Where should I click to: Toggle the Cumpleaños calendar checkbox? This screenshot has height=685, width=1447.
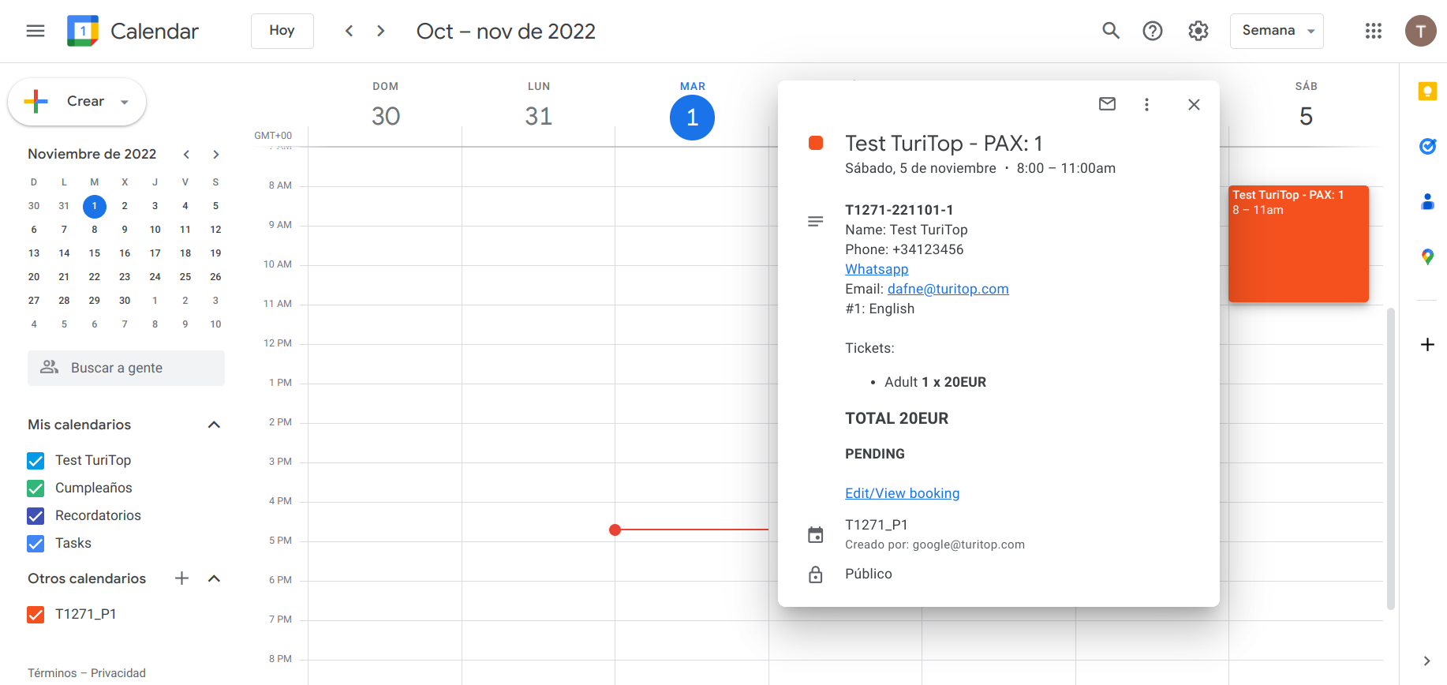pos(36,488)
